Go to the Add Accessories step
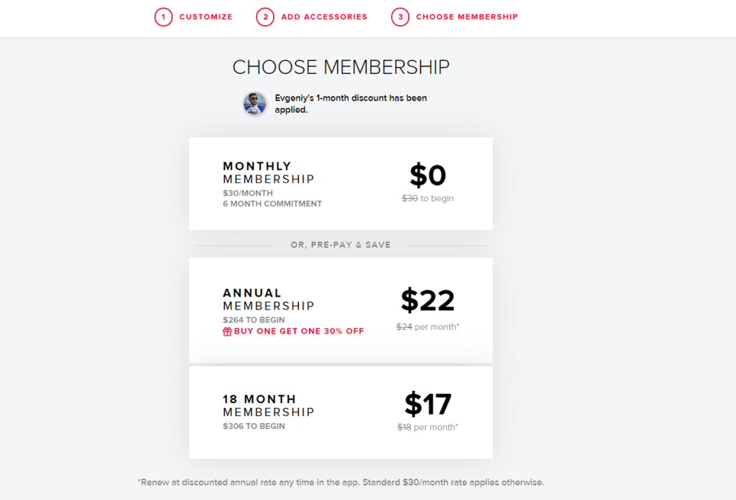The height and width of the screenshot is (500, 736). [324, 17]
